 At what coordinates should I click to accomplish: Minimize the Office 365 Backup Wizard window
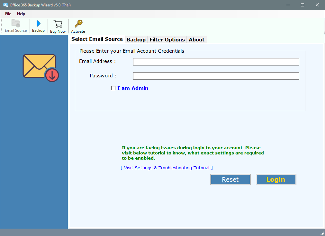point(288,5)
